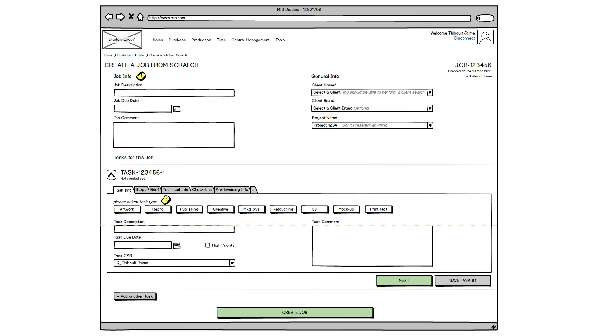Switch to the Steps tab
The image size is (598, 336).
(141, 189)
